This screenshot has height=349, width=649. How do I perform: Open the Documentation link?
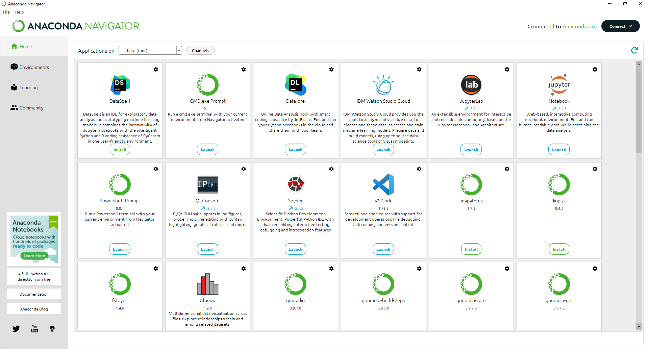pos(34,294)
